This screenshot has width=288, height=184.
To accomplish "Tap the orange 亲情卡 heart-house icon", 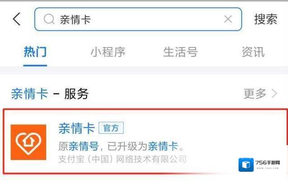I will point(29,142).
